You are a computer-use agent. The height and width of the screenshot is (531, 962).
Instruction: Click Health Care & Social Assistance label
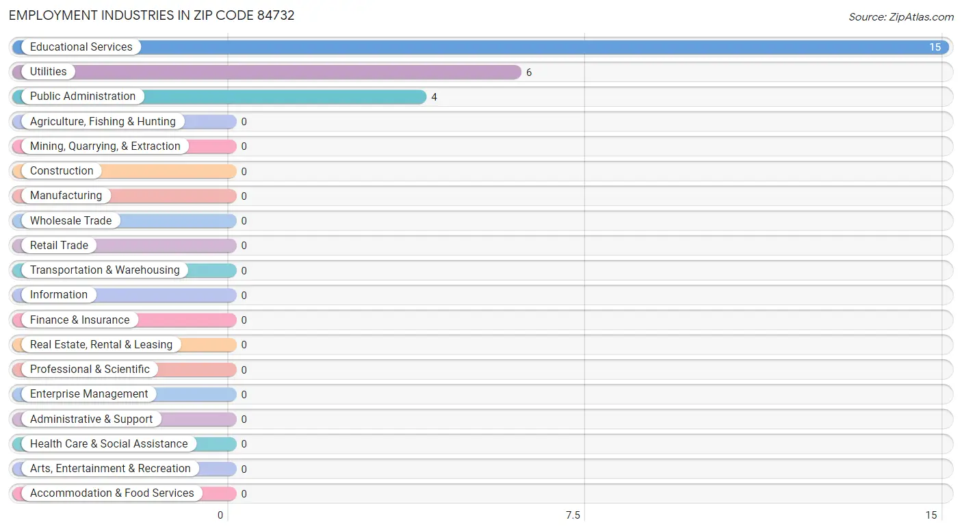pos(109,444)
